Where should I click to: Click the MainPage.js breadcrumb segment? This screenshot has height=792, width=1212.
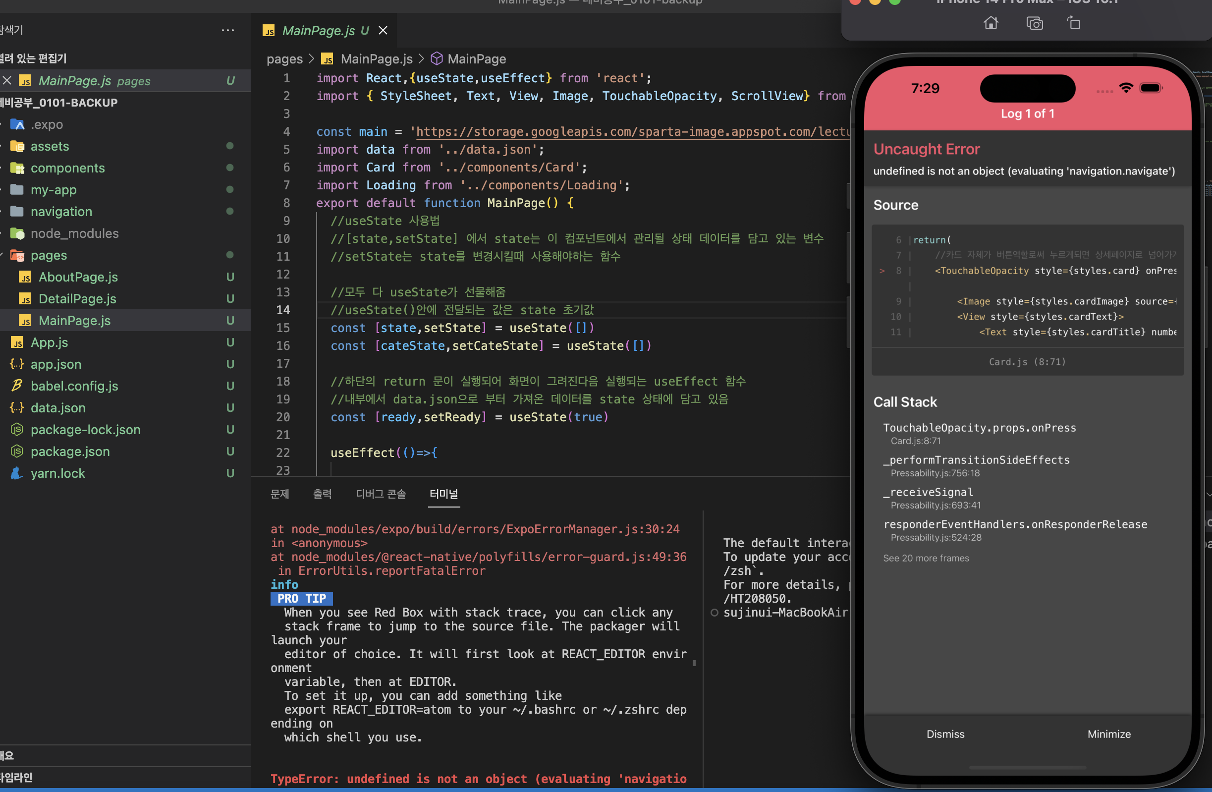coord(376,59)
